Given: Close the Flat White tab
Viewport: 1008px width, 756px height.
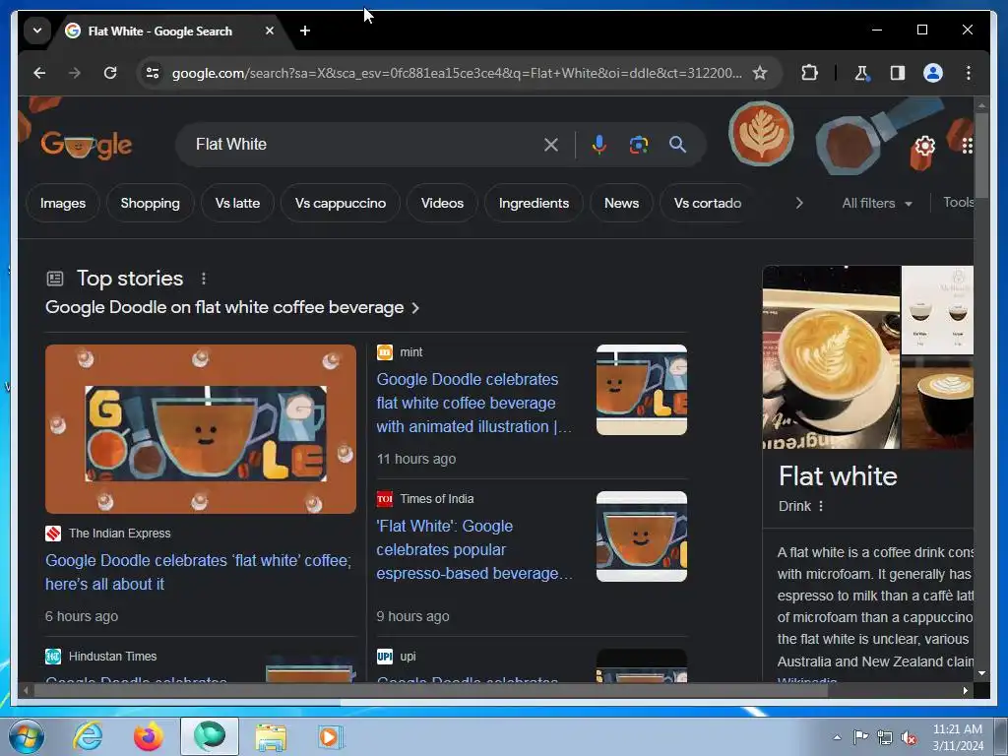Looking at the screenshot, I should (270, 31).
